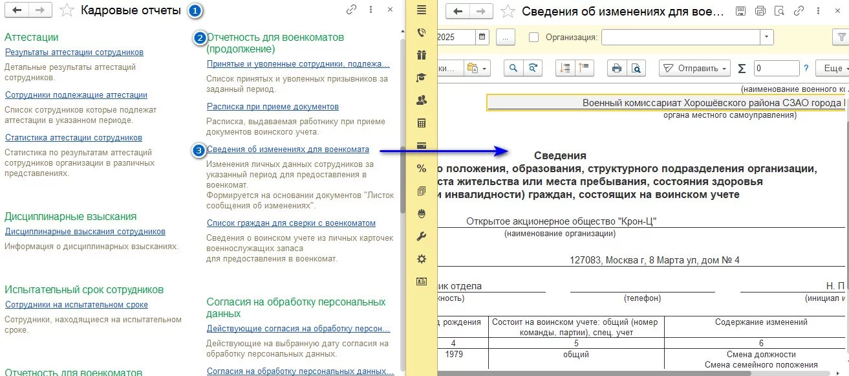
Task: Click the sum value input field
Action: 776,68
